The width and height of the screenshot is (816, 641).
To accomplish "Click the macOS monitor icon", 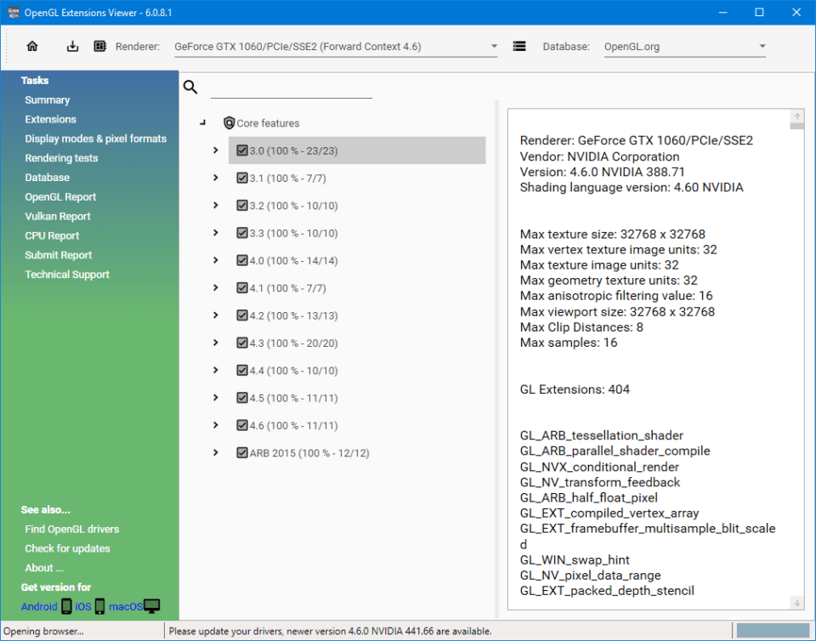I will coord(151,606).
